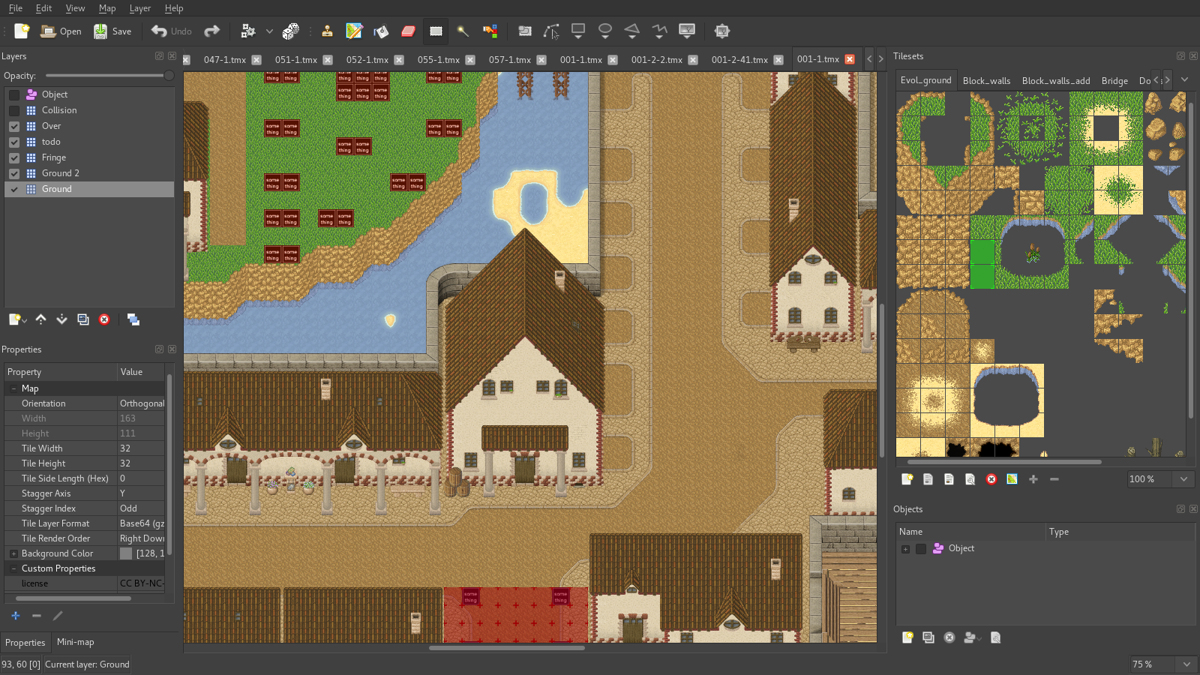Raise the selected layer in Layers panel
Viewport: 1200px width, 675px height.
(40, 319)
